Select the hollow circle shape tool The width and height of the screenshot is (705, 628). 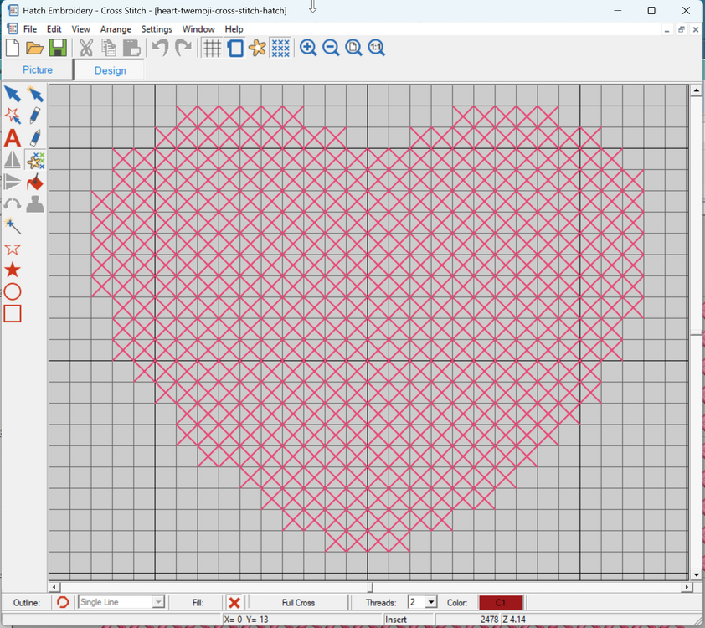[x=12, y=291]
